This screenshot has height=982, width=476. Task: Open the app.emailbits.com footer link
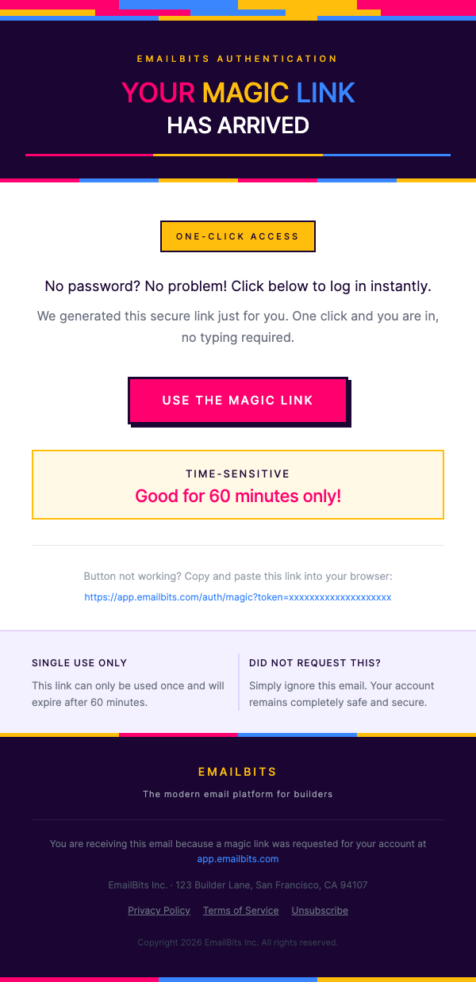pos(238,859)
